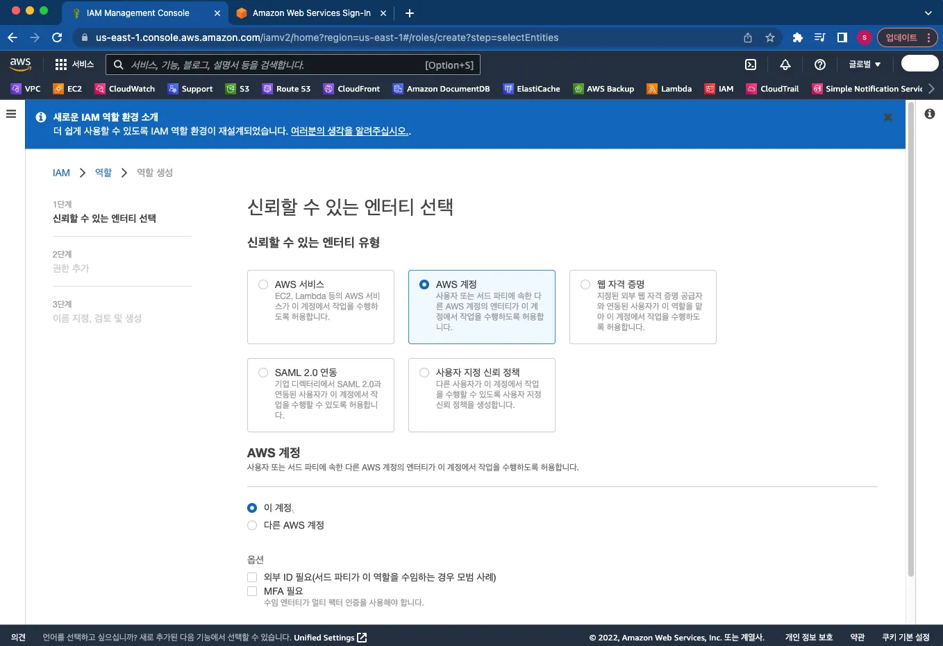
Task: Click 의견 feedback button in footer
Action: point(19,637)
